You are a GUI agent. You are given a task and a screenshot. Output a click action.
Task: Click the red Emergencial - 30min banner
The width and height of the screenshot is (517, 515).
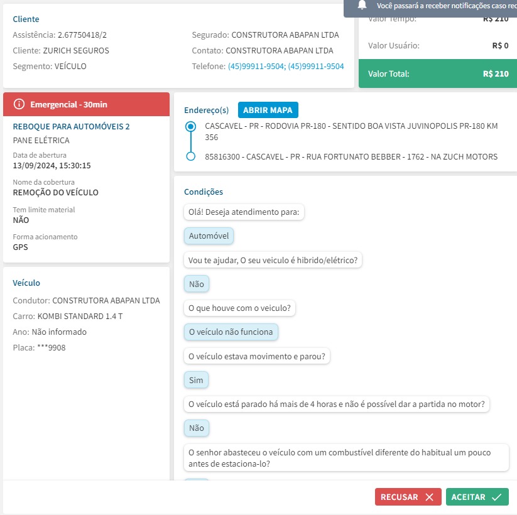point(87,104)
